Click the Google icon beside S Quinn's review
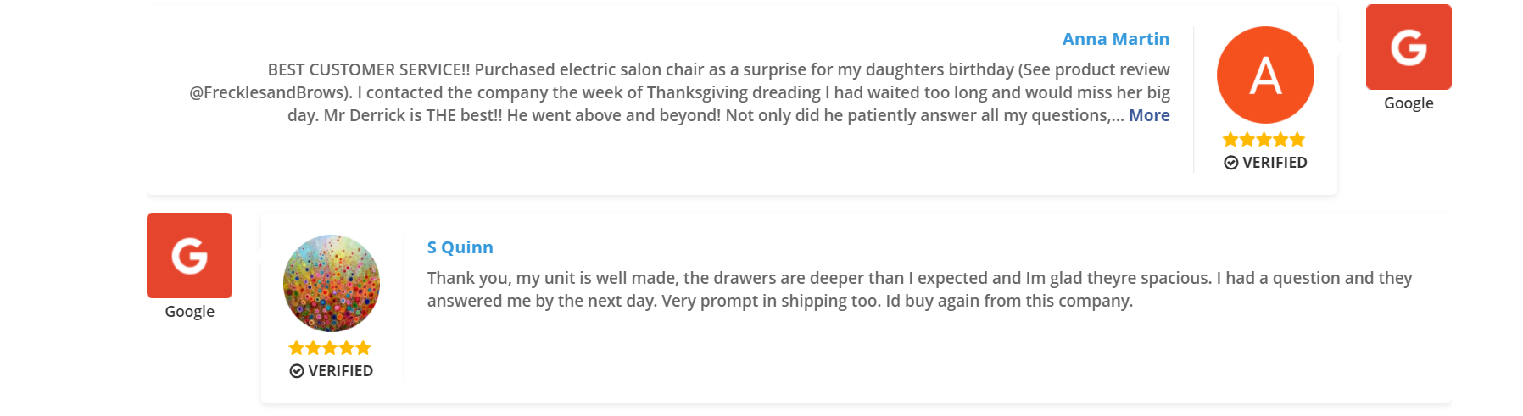Viewport: 1523px width, 416px height. 189,255
